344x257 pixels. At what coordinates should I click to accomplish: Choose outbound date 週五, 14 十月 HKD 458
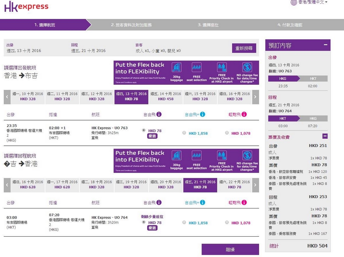pyautogui.click(x=166, y=97)
